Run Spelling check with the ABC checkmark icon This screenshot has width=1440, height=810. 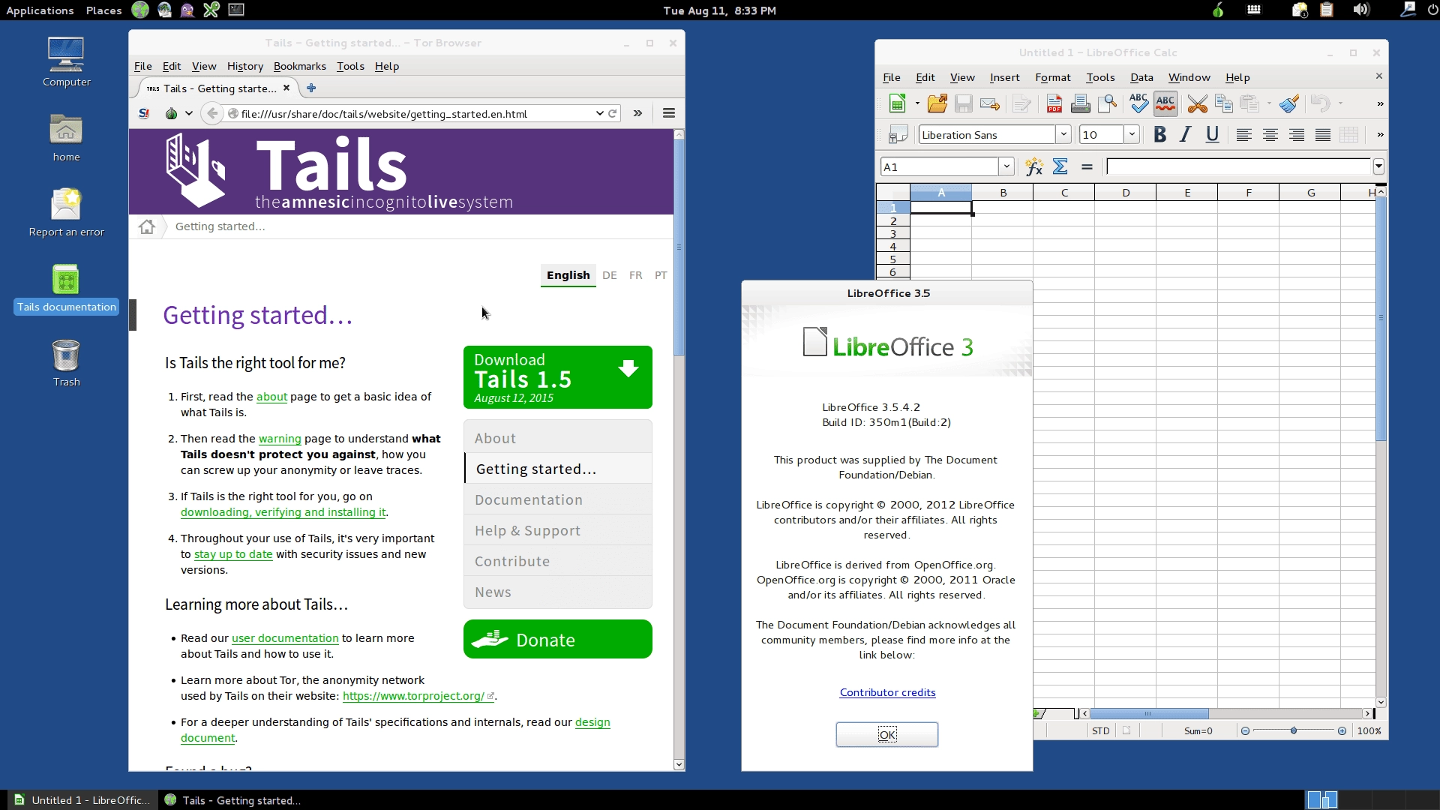(x=1138, y=103)
